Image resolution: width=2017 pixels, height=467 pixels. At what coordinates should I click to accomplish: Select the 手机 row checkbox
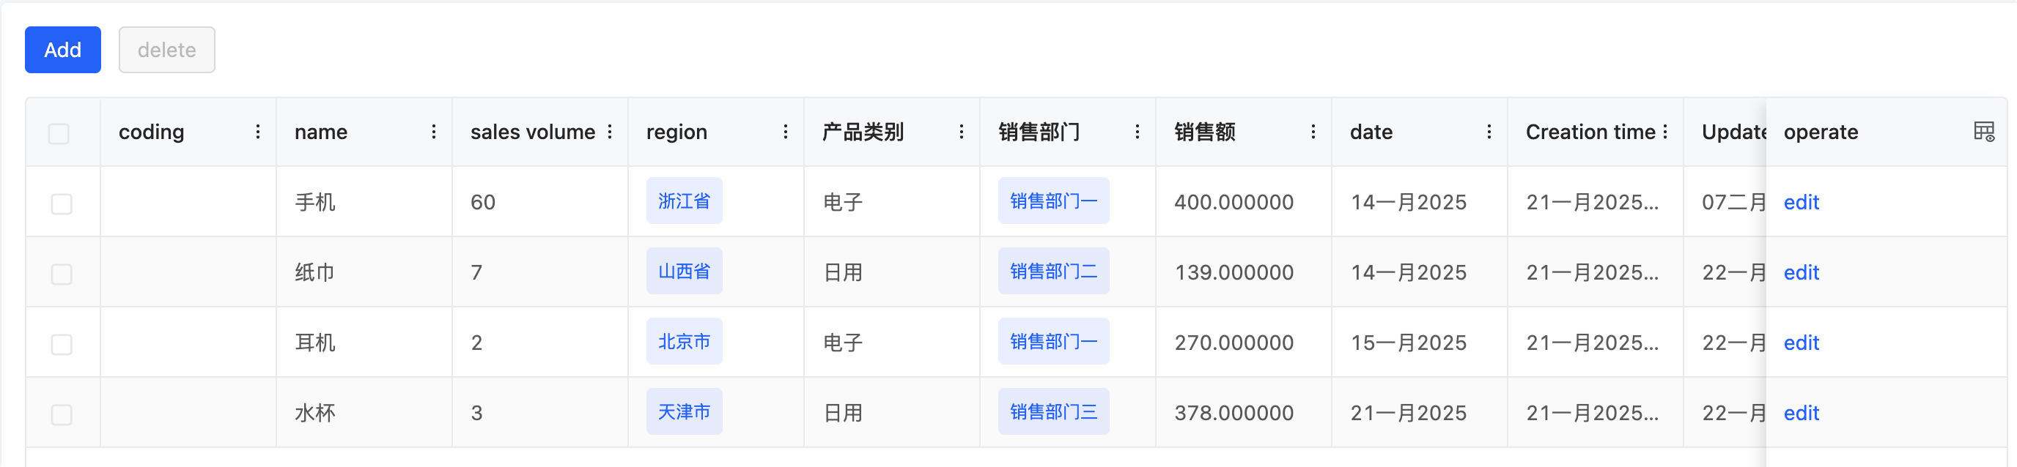(x=61, y=203)
